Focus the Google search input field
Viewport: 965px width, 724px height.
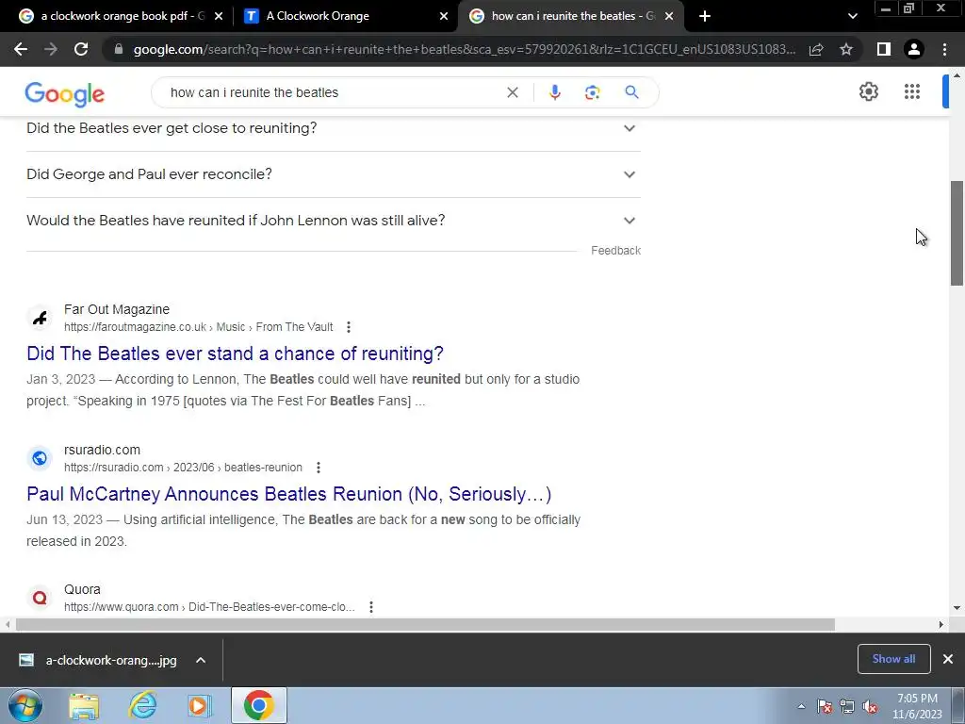[333, 92]
